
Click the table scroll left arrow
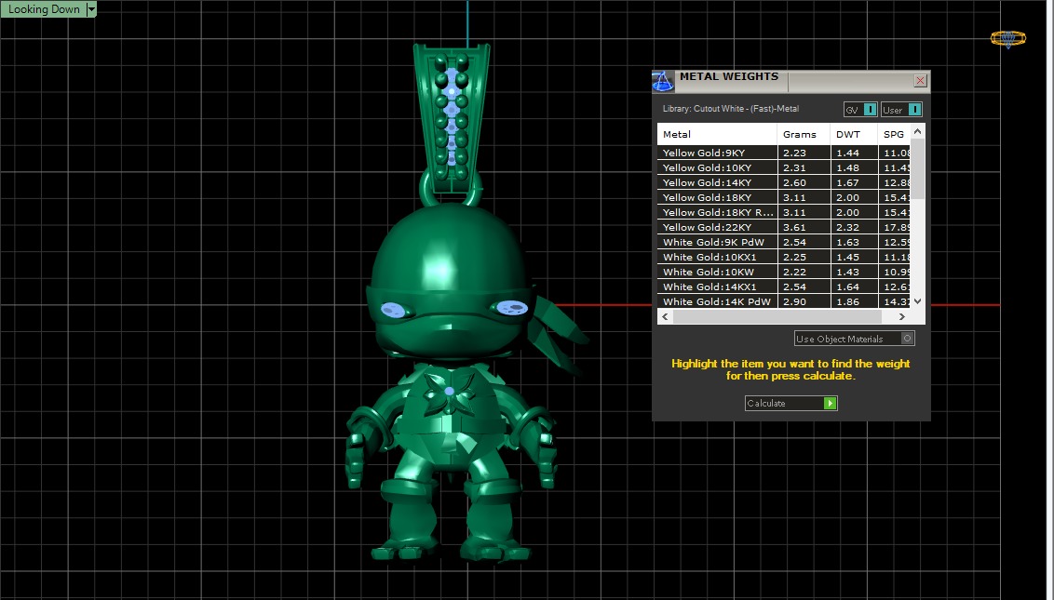click(x=666, y=316)
